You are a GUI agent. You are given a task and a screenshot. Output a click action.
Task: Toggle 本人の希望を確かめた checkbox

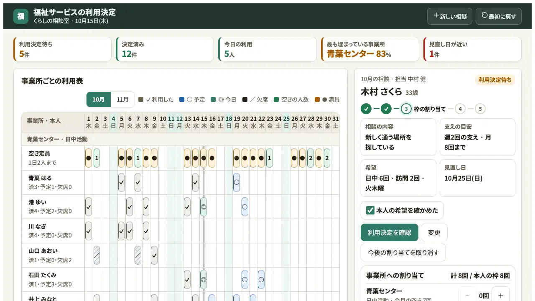pos(370,210)
